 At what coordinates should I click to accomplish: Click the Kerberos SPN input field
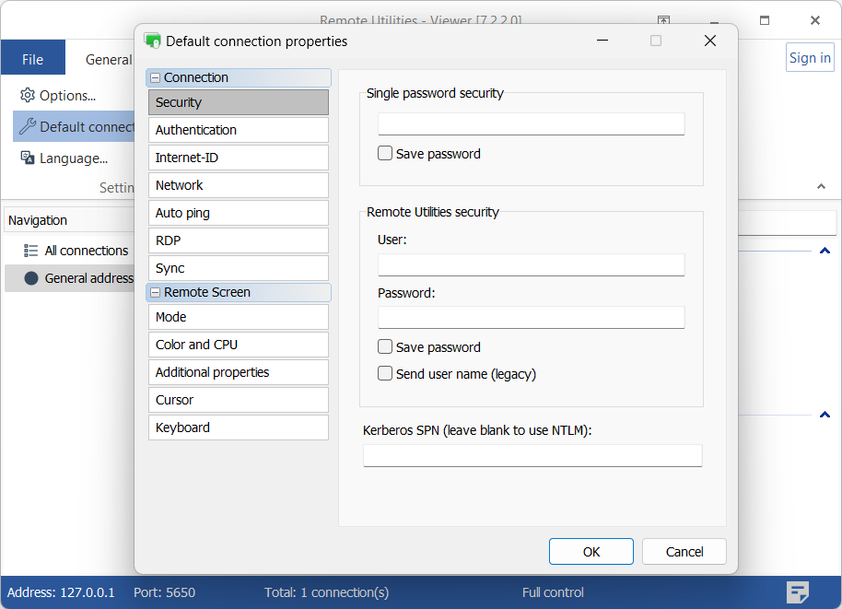pos(532,455)
